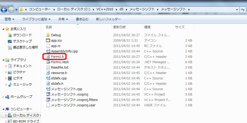Image resolution: width=247 pixels, height=123 pixels.
Task: Click the ビデオ film icon
Action: tap(10, 78)
